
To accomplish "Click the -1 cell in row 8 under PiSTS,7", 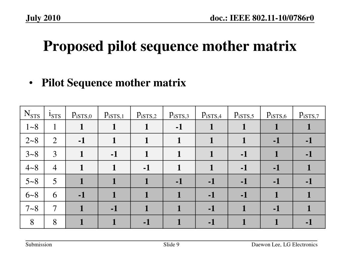I will point(309,222).
